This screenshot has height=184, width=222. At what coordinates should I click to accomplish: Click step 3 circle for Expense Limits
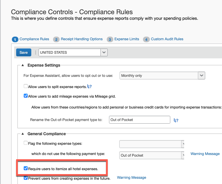click(x=110, y=39)
